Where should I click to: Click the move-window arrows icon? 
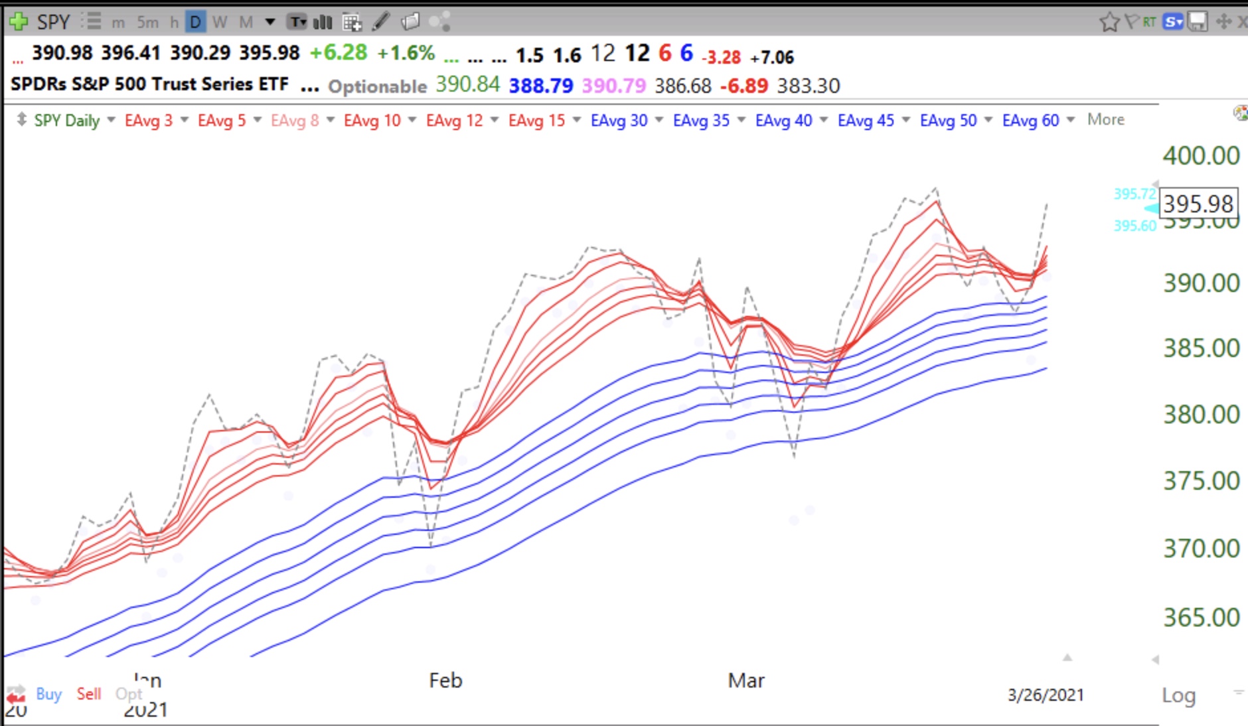1223,22
